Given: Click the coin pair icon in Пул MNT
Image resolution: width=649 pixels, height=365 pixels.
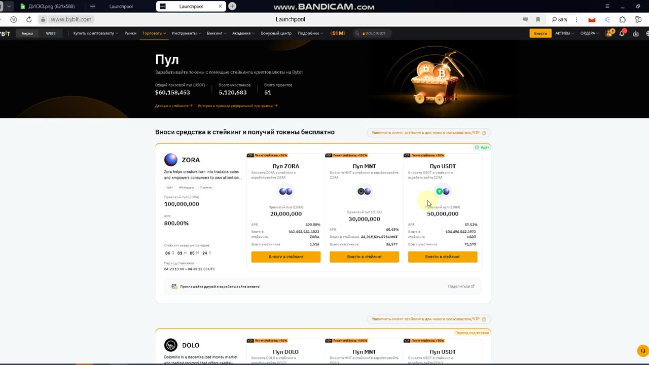Looking at the screenshot, I should pos(364,191).
